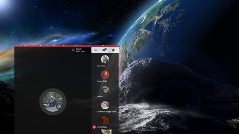Select the Crawlers Rc budget builds avatar
The width and height of the screenshot is (239, 134).
click(x=105, y=105)
